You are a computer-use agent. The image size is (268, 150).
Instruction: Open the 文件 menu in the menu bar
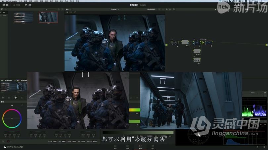tap(21, 1)
